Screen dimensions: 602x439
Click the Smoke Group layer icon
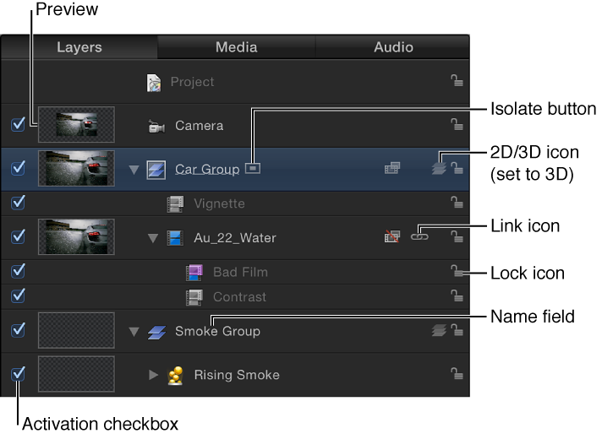[x=156, y=333]
